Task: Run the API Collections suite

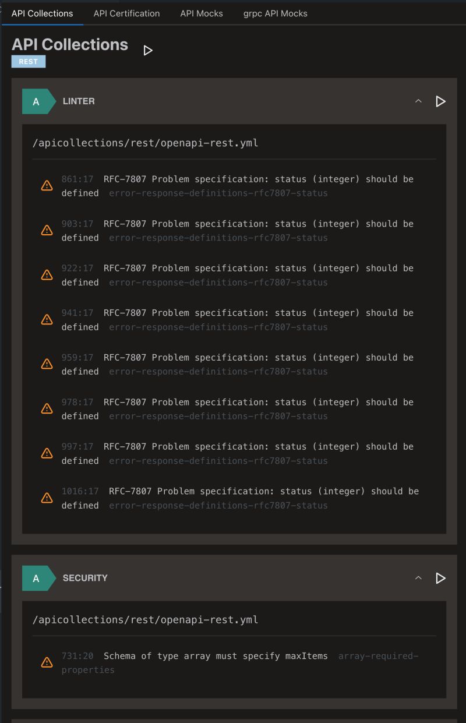Action: click(x=147, y=51)
